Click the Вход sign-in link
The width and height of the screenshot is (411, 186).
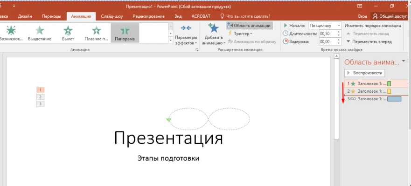point(362,16)
